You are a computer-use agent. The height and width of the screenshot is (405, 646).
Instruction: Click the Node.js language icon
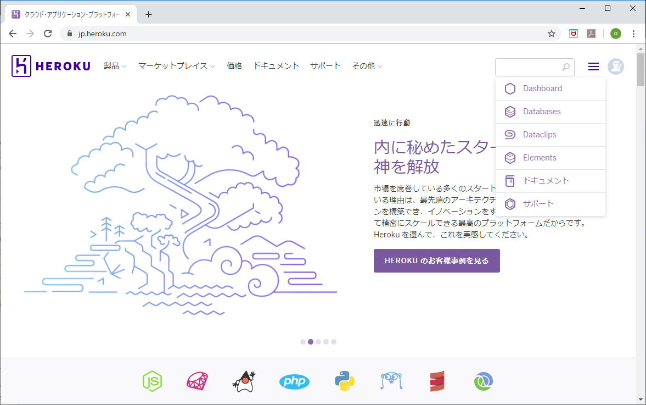point(152,381)
